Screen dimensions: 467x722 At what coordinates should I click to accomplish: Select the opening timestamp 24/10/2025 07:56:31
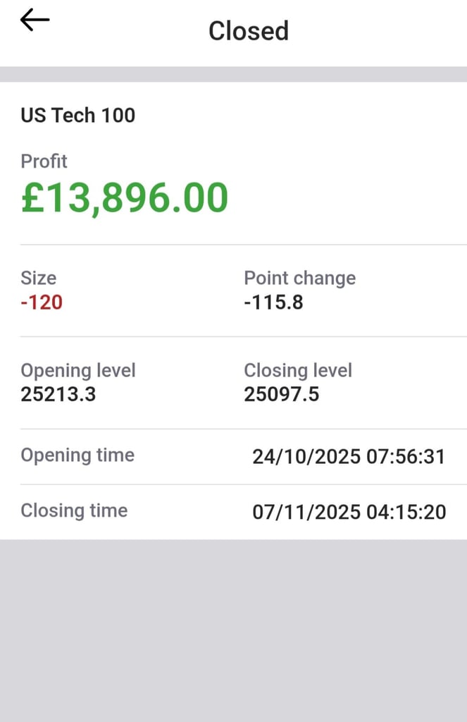(348, 456)
